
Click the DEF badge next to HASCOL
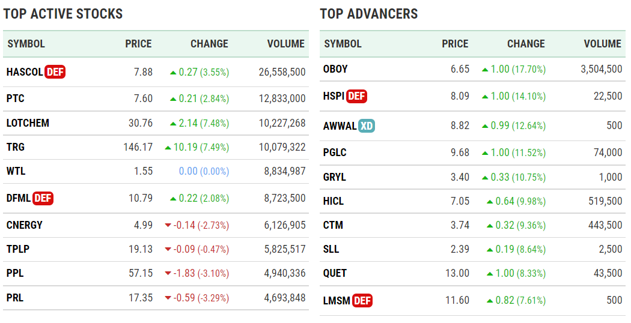[55, 72]
